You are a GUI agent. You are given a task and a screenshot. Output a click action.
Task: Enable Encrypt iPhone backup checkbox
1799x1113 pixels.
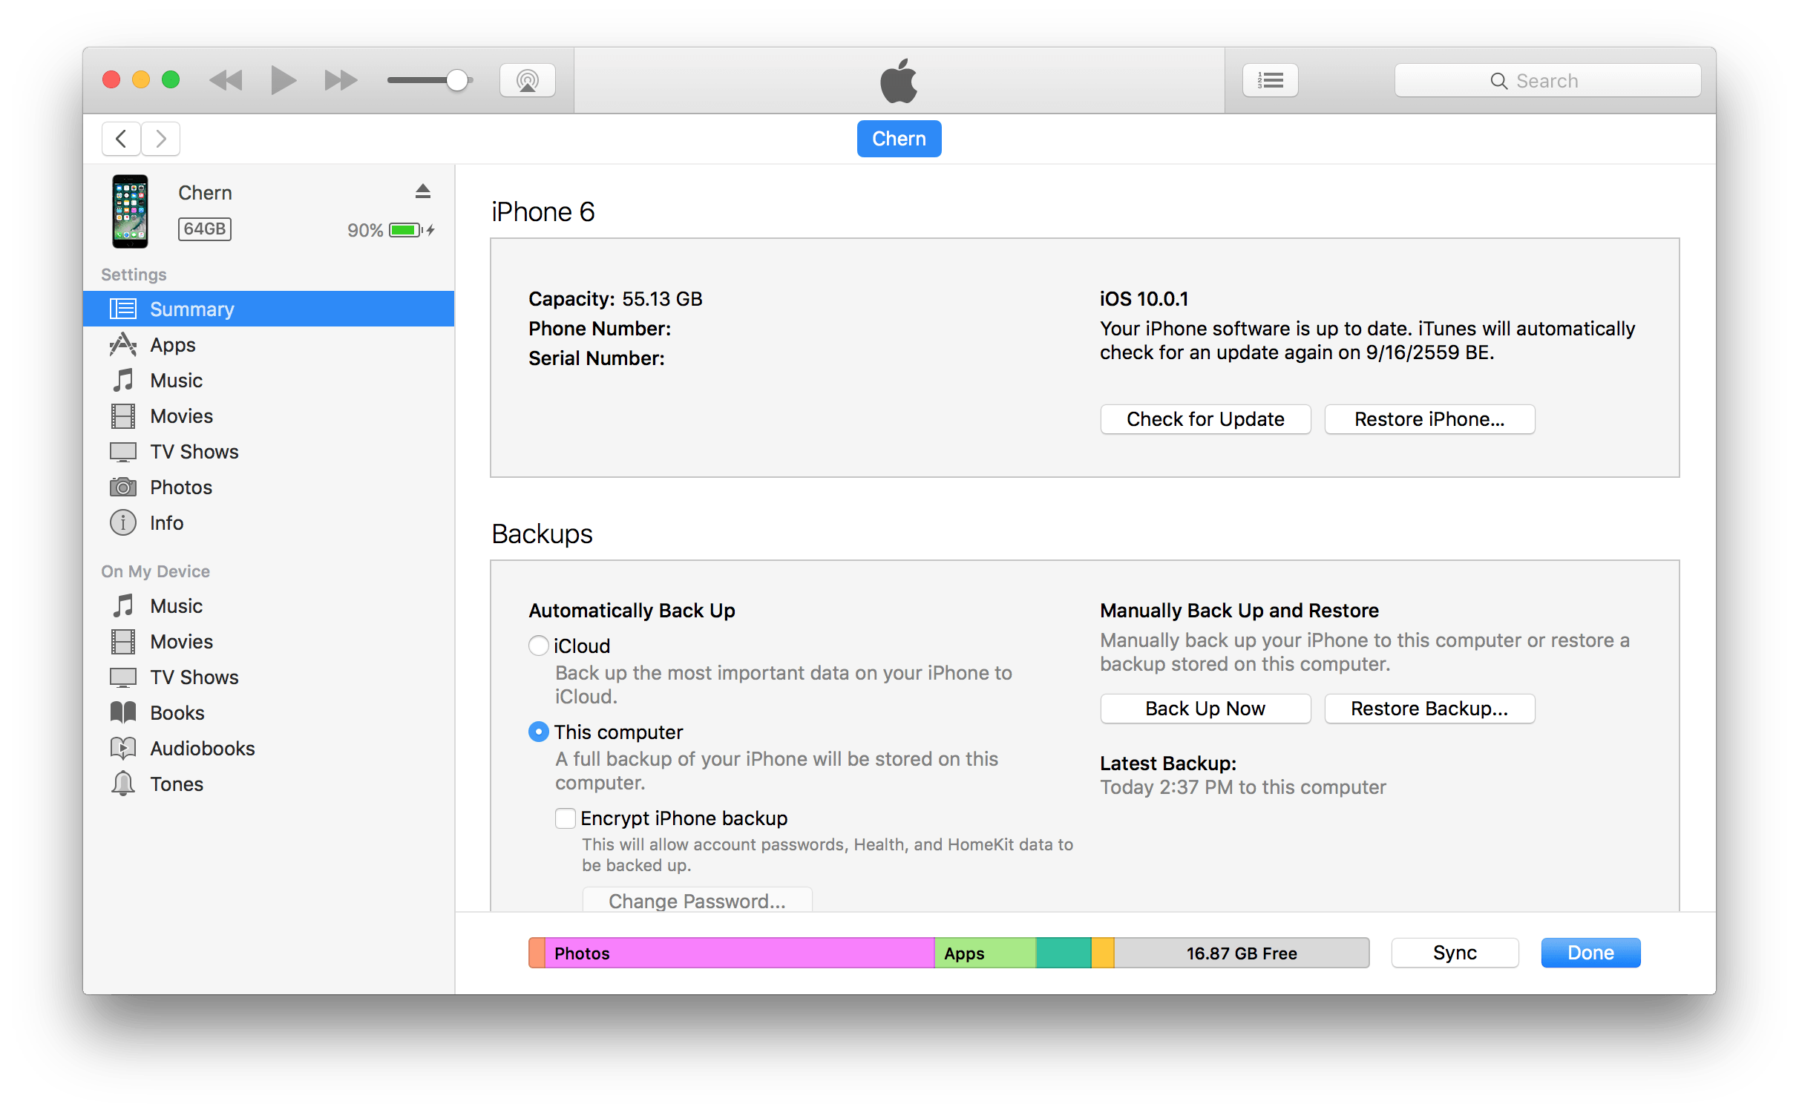pyautogui.click(x=562, y=818)
